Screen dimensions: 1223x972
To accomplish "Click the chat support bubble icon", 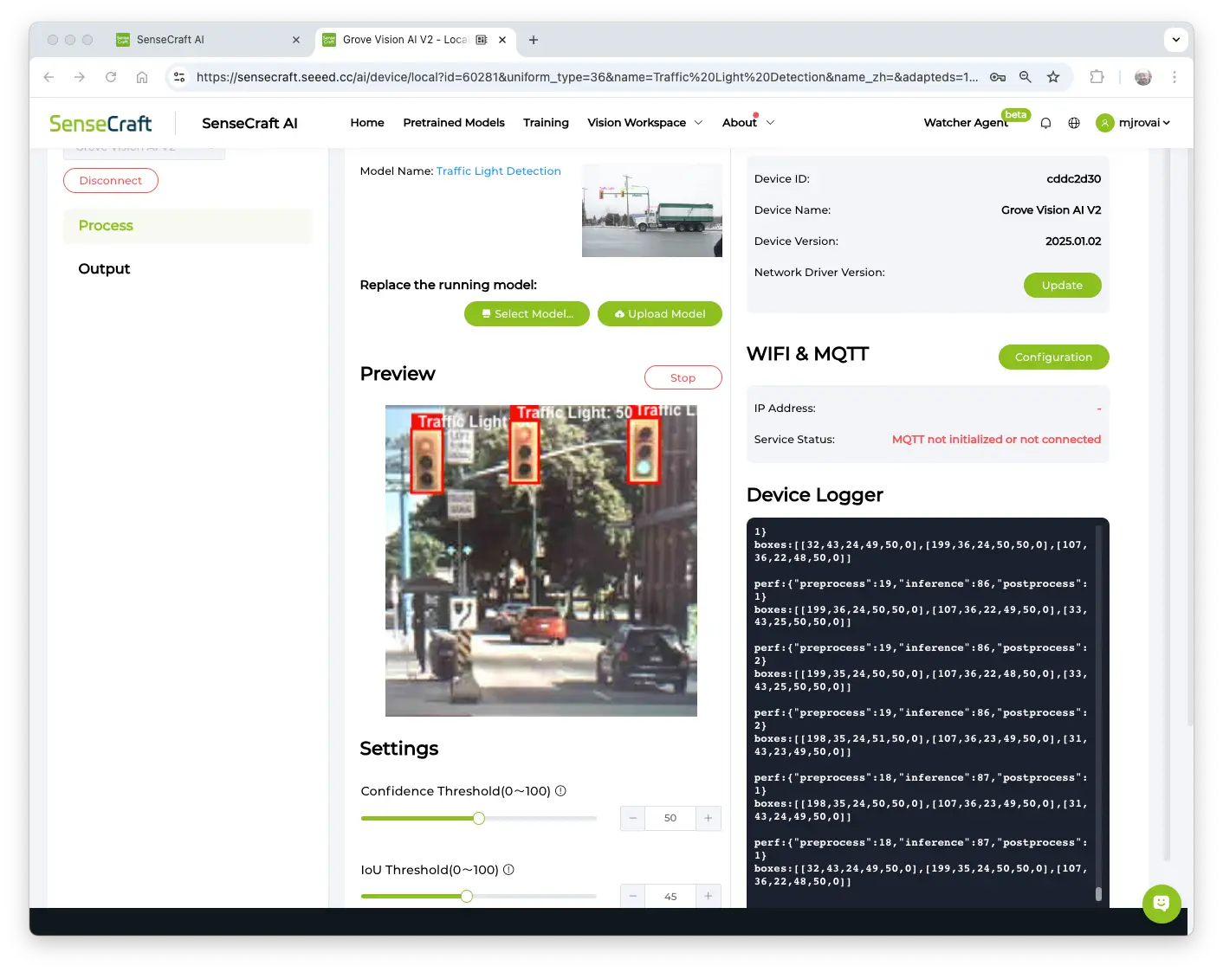I will 1161,904.
